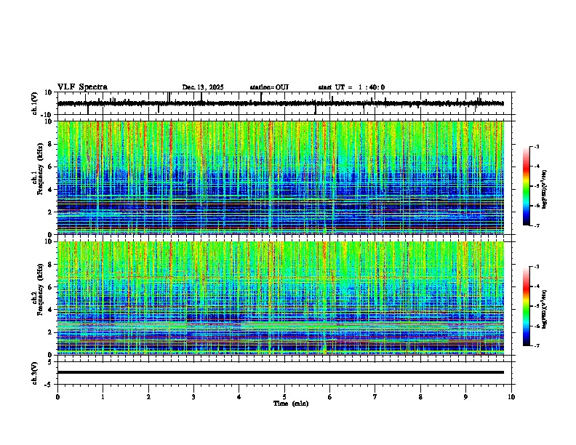Click inside the ch.2 spectrogram panel

pyautogui.click(x=280, y=298)
